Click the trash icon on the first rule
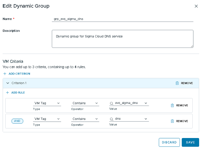The image size is (203, 150). click(172, 105)
